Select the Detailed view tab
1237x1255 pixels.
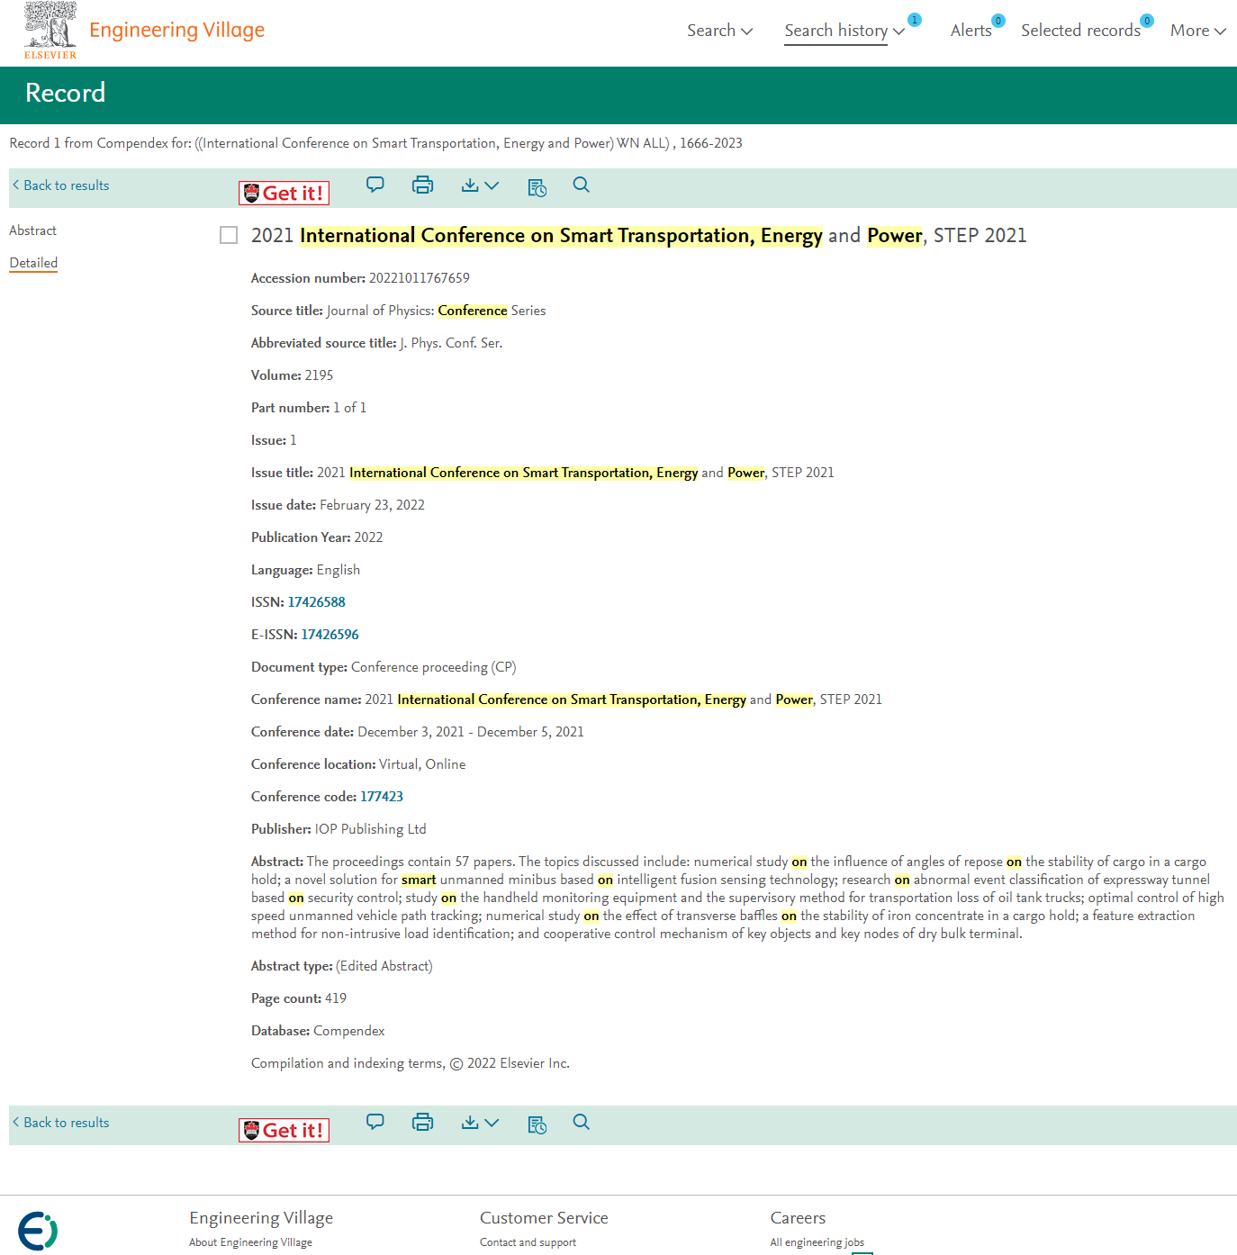click(33, 263)
